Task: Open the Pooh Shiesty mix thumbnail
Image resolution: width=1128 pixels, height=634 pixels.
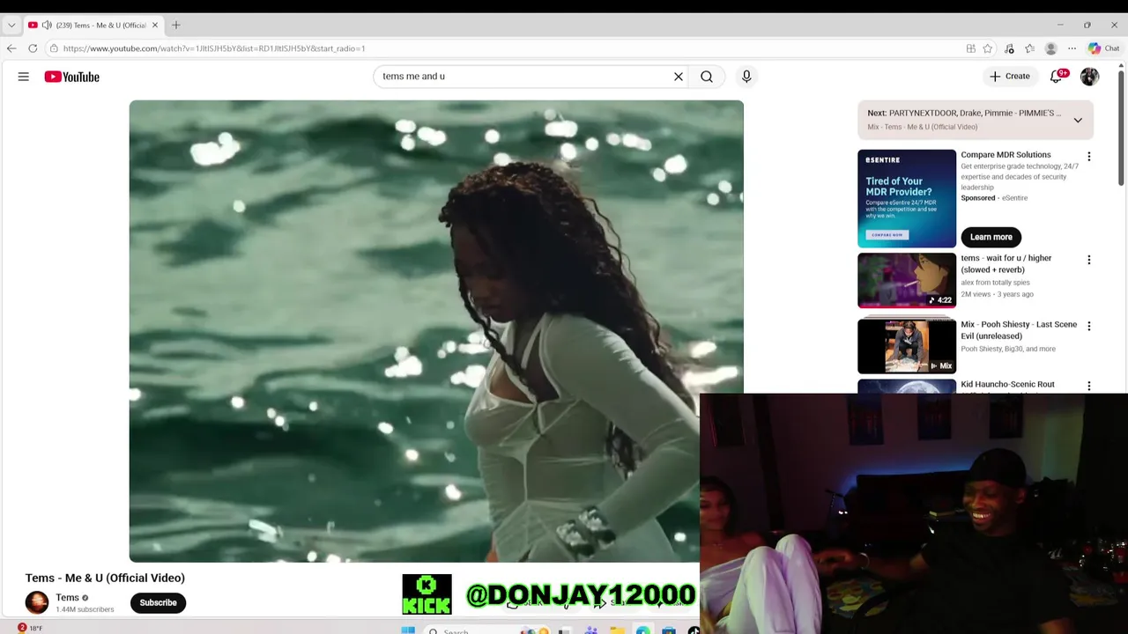Action: [x=907, y=346]
